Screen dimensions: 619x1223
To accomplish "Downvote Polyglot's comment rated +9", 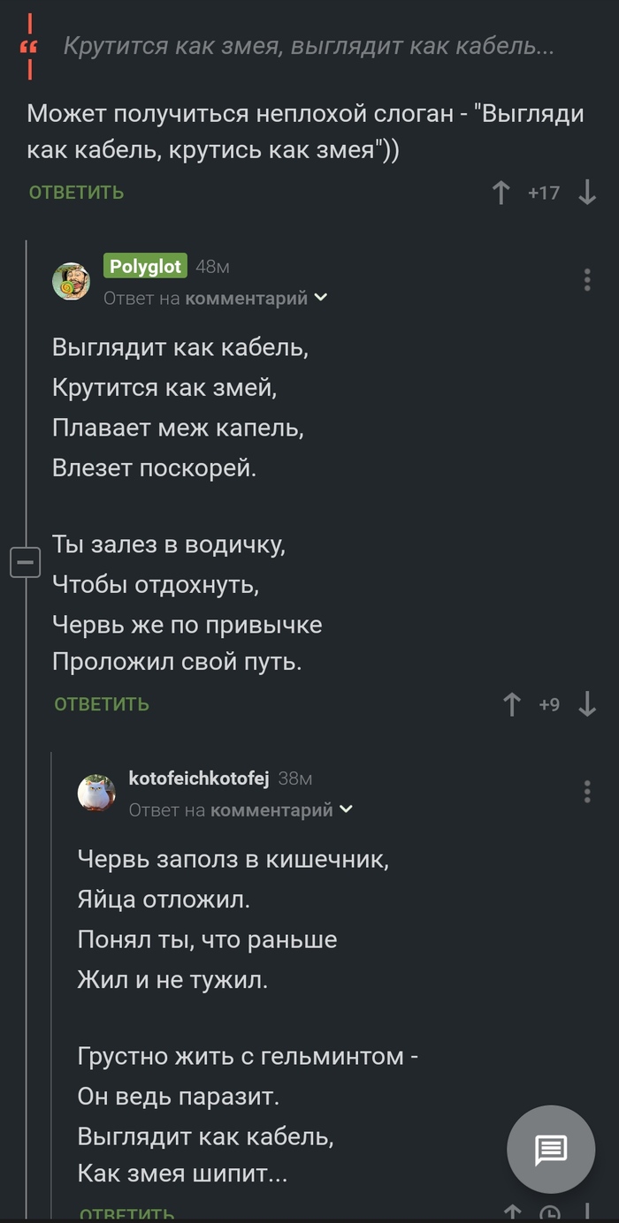I will click(x=587, y=704).
